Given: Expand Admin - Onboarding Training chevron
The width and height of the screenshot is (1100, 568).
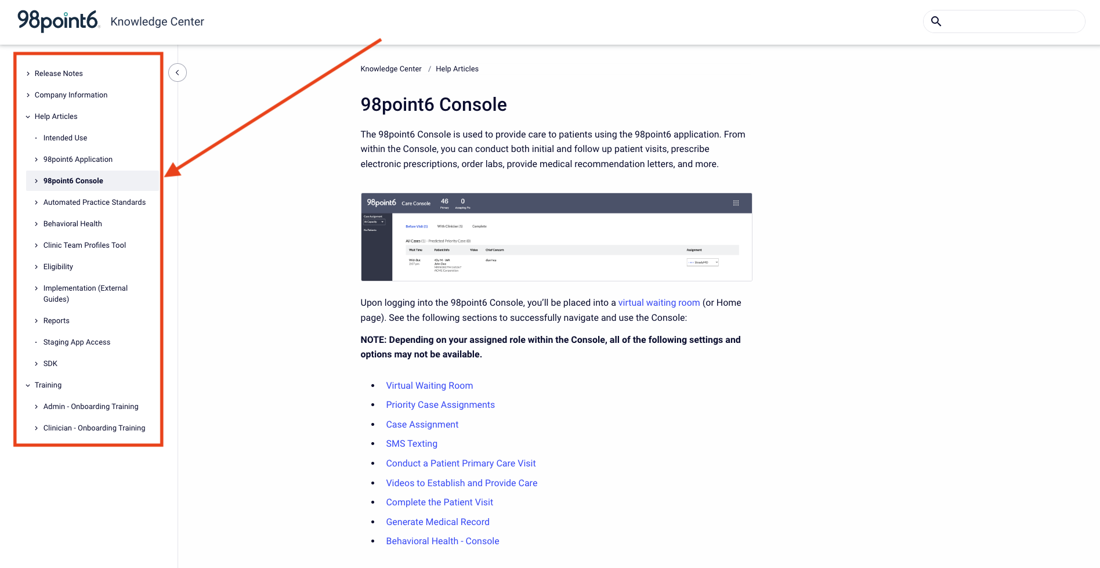Looking at the screenshot, I should coord(37,407).
